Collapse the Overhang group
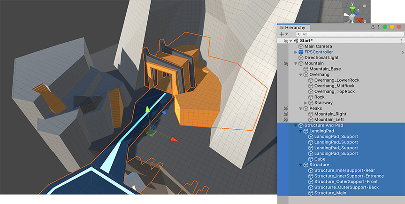The width and height of the screenshot is (405, 204). point(301,75)
